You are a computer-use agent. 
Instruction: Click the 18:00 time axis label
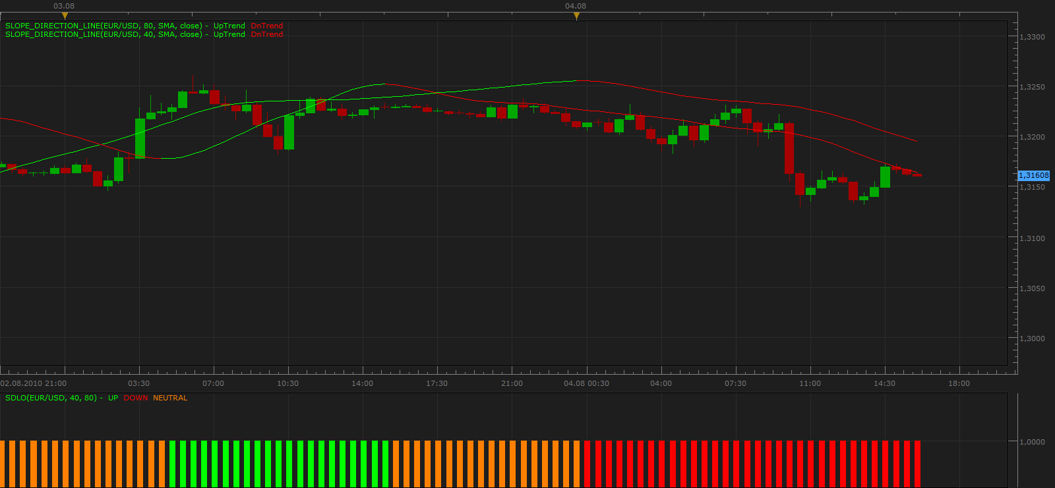tap(959, 383)
